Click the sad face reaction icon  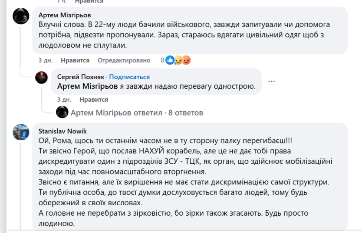click(x=178, y=61)
